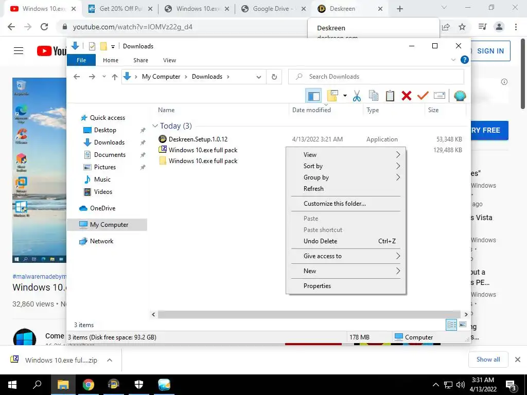Choose Undo Delete from the context menu

[346, 241]
